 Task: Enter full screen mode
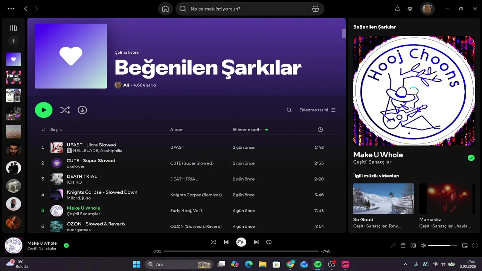[475, 245]
